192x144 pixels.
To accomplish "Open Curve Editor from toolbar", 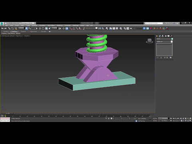I will pyautogui.click(x=114, y=28).
